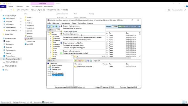Viewport: 188px width, 106px height.
Task: Select 'Мои ISO-файлы' in local tree
Action: pyautogui.click(x=57, y=65)
